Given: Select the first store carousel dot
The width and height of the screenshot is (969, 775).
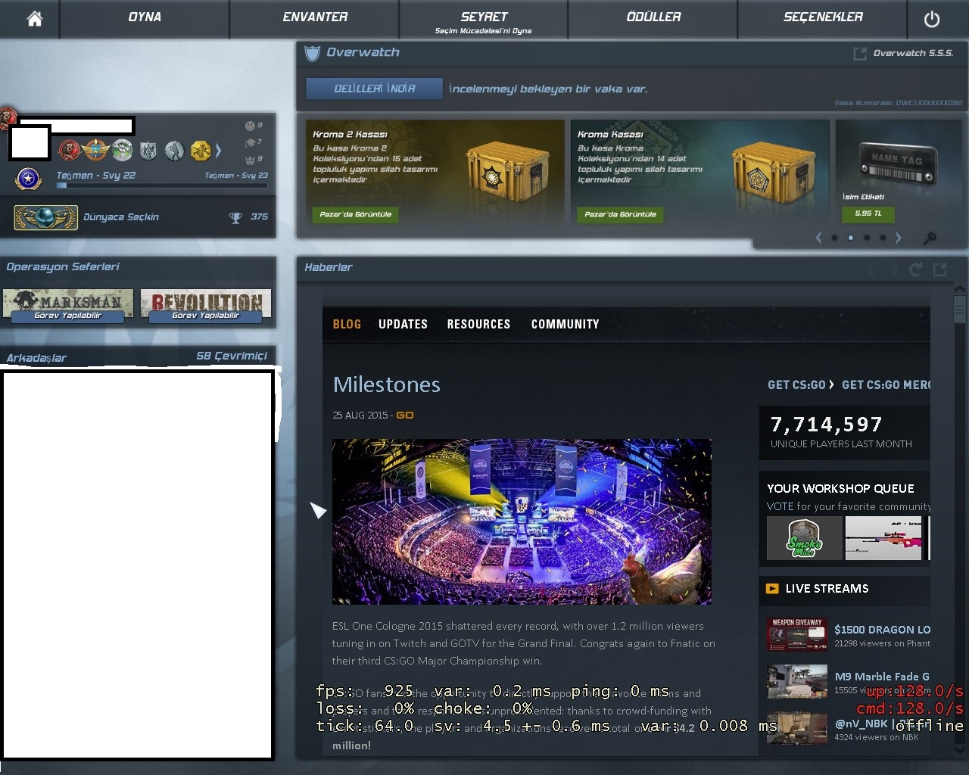Looking at the screenshot, I should pos(834,238).
